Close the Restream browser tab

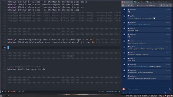click(x=132, y=2)
